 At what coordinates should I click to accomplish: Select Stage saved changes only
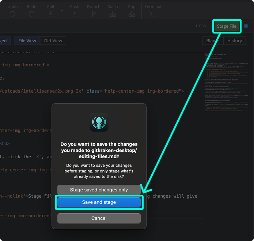point(99,190)
